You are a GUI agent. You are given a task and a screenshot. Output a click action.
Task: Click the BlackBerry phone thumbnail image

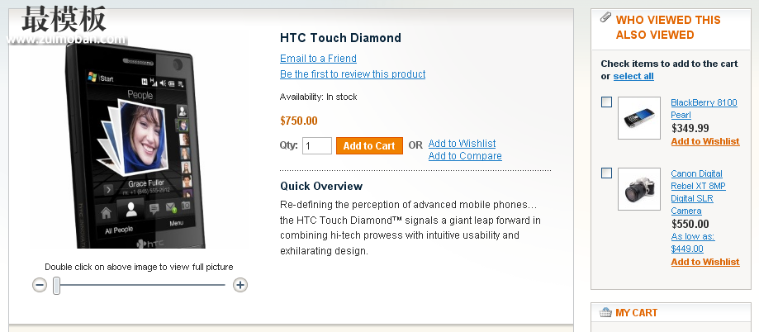[x=639, y=118]
